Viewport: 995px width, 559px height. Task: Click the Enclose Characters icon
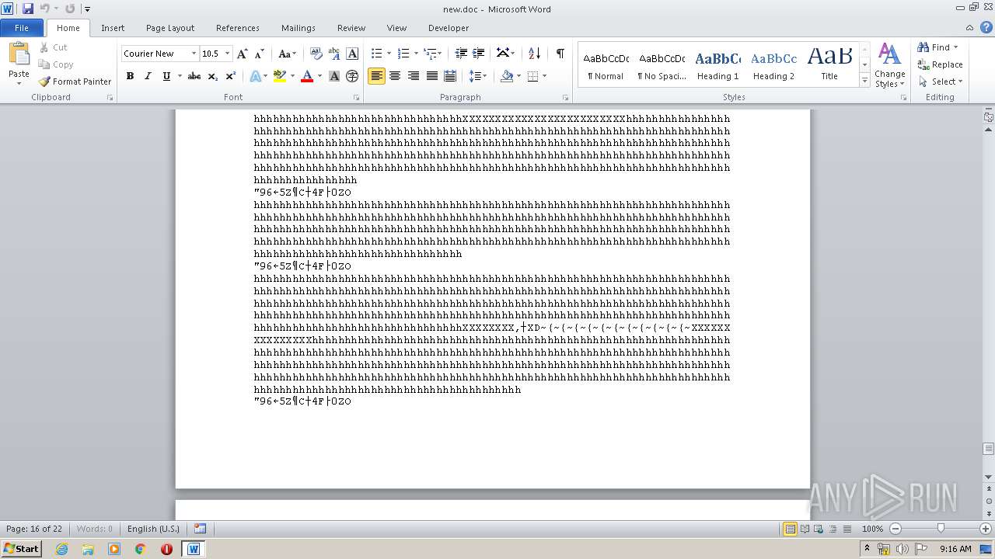pos(352,76)
